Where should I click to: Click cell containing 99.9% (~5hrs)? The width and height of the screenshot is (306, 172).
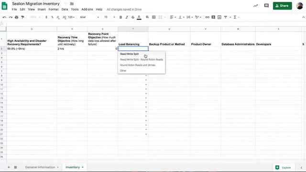tap(32, 49)
